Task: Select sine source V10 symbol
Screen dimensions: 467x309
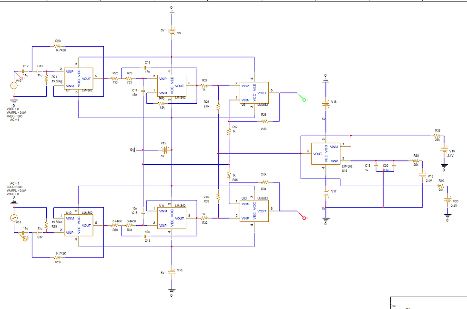Action: 14,85
